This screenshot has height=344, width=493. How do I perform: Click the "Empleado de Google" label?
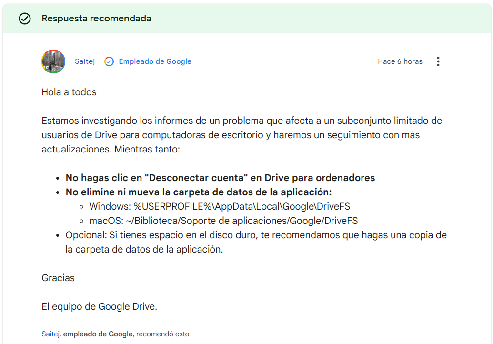(155, 61)
